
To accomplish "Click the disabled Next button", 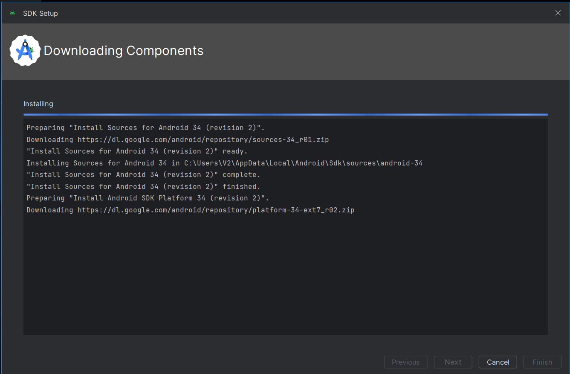I will 453,362.
